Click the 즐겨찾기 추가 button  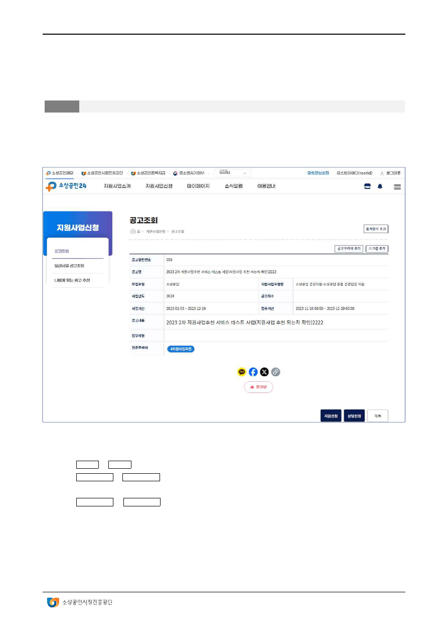(376, 229)
